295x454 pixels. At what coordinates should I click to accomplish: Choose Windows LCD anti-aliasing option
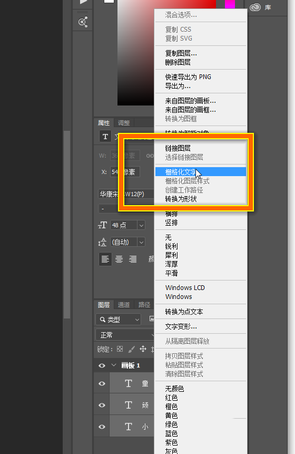click(x=201, y=288)
